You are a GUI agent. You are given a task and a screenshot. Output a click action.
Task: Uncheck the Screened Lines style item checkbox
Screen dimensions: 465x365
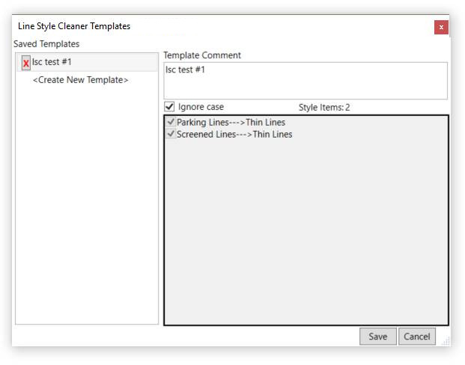pos(171,135)
